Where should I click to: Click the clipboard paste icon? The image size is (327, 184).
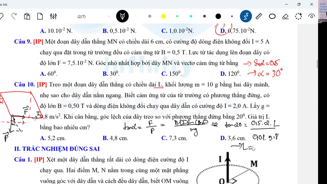click(x=27, y=16)
